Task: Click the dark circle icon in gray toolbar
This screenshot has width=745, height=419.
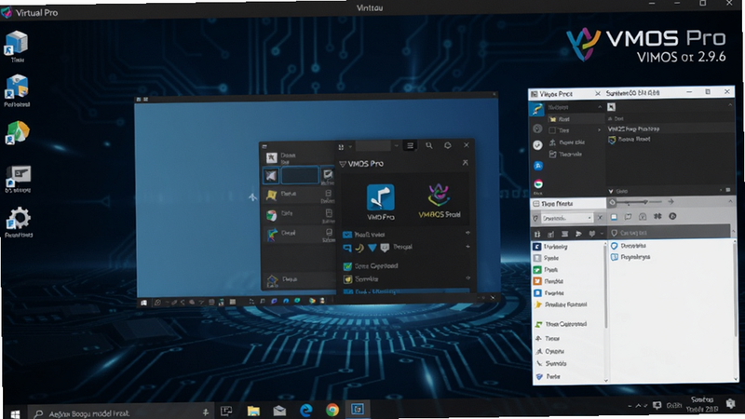Action: coord(672,216)
